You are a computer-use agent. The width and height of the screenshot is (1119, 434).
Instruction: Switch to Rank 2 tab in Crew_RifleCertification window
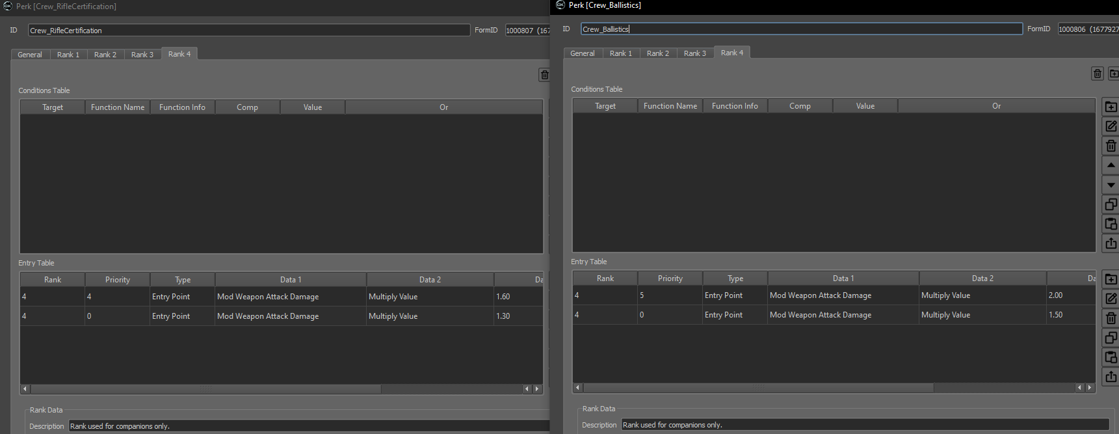click(x=105, y=55)
